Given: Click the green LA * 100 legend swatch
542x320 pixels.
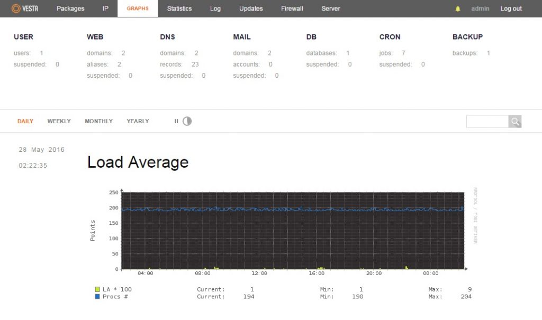Looking at the screenshot, I should [x=97, y=289].
